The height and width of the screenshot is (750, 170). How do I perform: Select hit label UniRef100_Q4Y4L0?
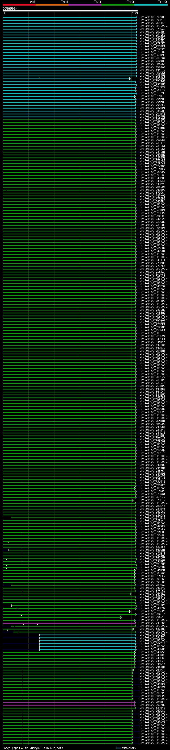click(x=152, y=594)
